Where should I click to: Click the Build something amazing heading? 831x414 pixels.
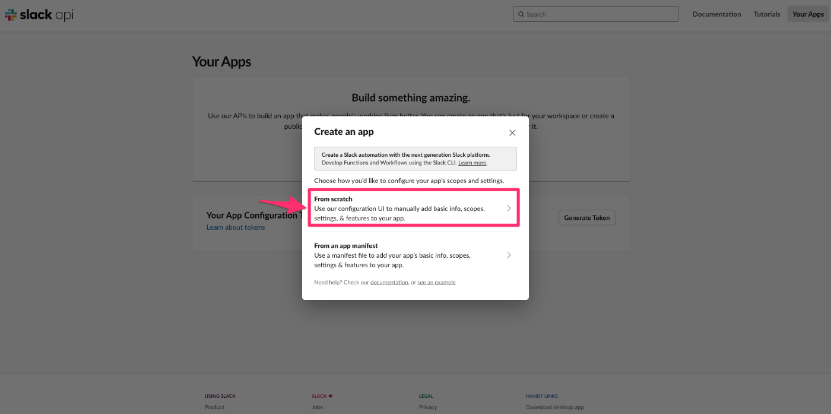tap(411, 98)
